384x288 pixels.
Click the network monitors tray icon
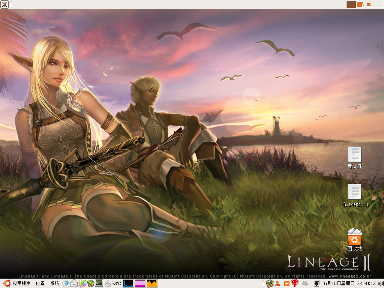pyautogui.click(x=316, y=283)
